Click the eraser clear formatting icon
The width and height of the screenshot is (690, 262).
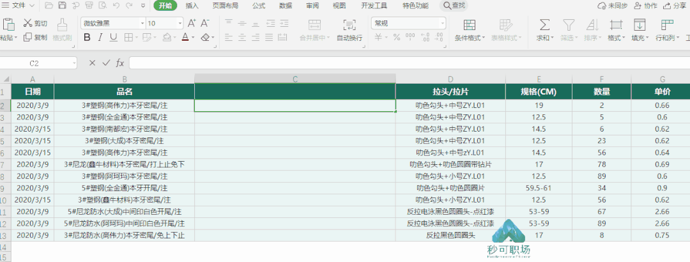[206, 38]
